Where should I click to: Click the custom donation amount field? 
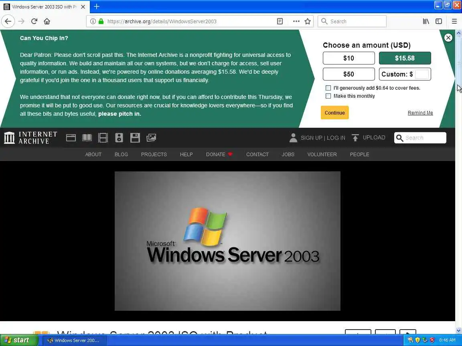coord(421,74)
